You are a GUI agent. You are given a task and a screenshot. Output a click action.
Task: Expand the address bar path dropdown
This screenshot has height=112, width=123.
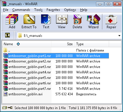(119, 36)
